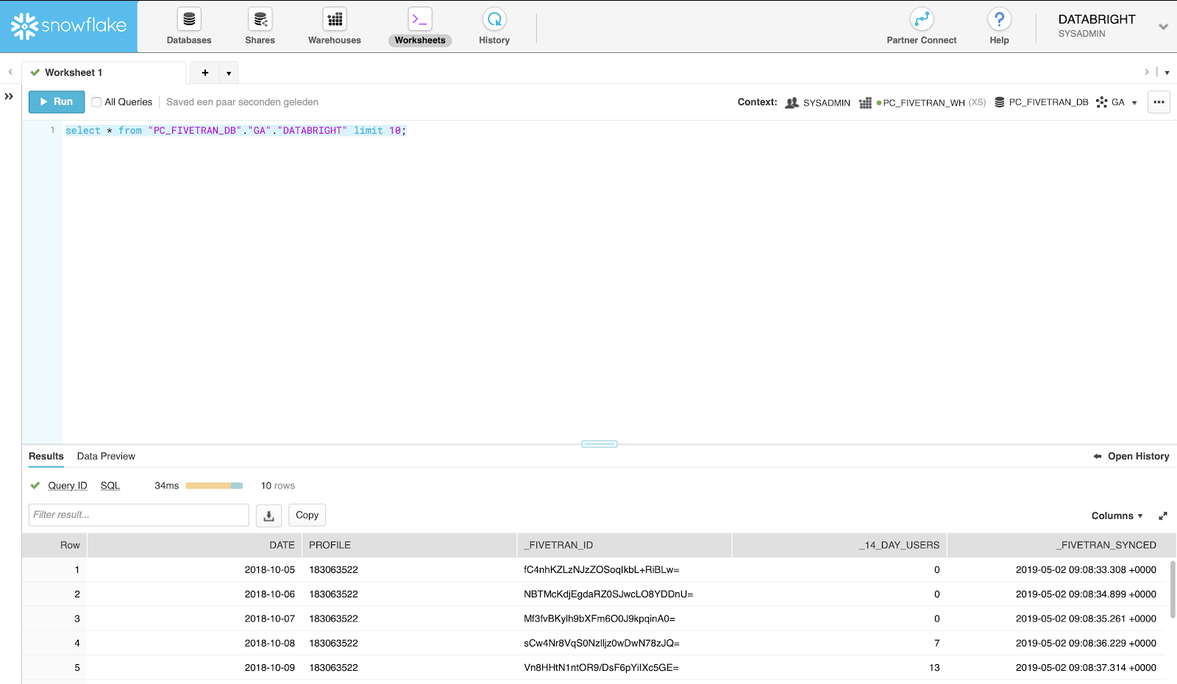Go to previous worksheet tabs chevron
Image resolution: width=1177 pixels, height=684 pixels.
point(10,72)
